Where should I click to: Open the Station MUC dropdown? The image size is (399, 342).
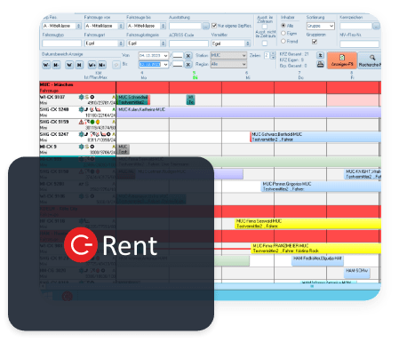[x=228, y=55]
